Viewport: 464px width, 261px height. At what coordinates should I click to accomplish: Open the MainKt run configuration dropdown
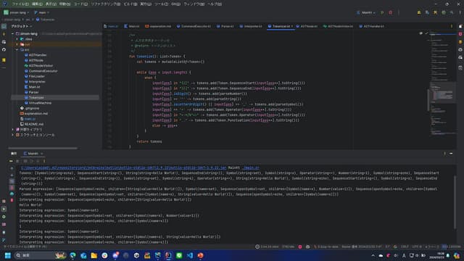pos(366,13)
